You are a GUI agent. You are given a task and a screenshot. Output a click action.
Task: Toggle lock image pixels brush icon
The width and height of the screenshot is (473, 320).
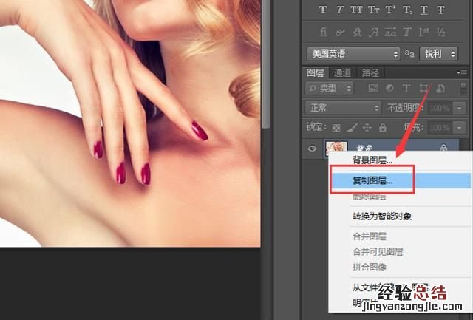pos(352,128)
